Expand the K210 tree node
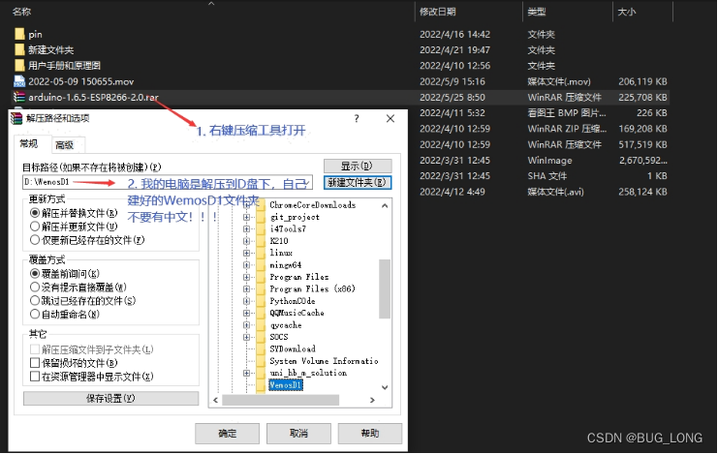Image resolution: width=718 pixels, height=454 pixels. pyautogui.click(x=246, y=241)
